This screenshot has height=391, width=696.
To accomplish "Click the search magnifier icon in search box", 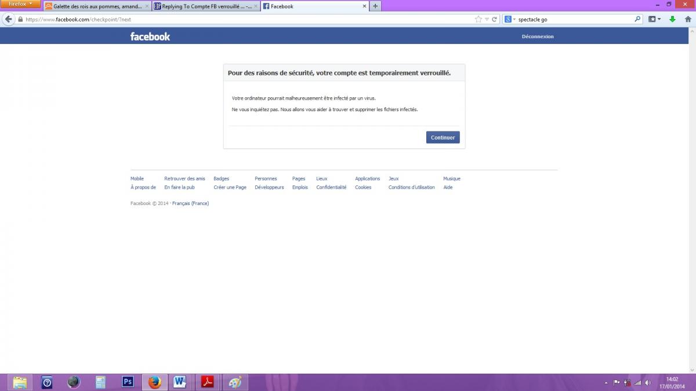I will click(637, 19).
